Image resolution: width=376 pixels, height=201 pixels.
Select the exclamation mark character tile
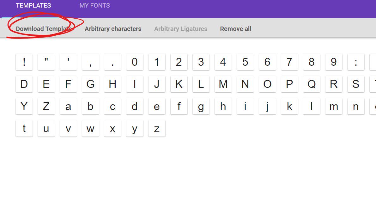(24, 62)
